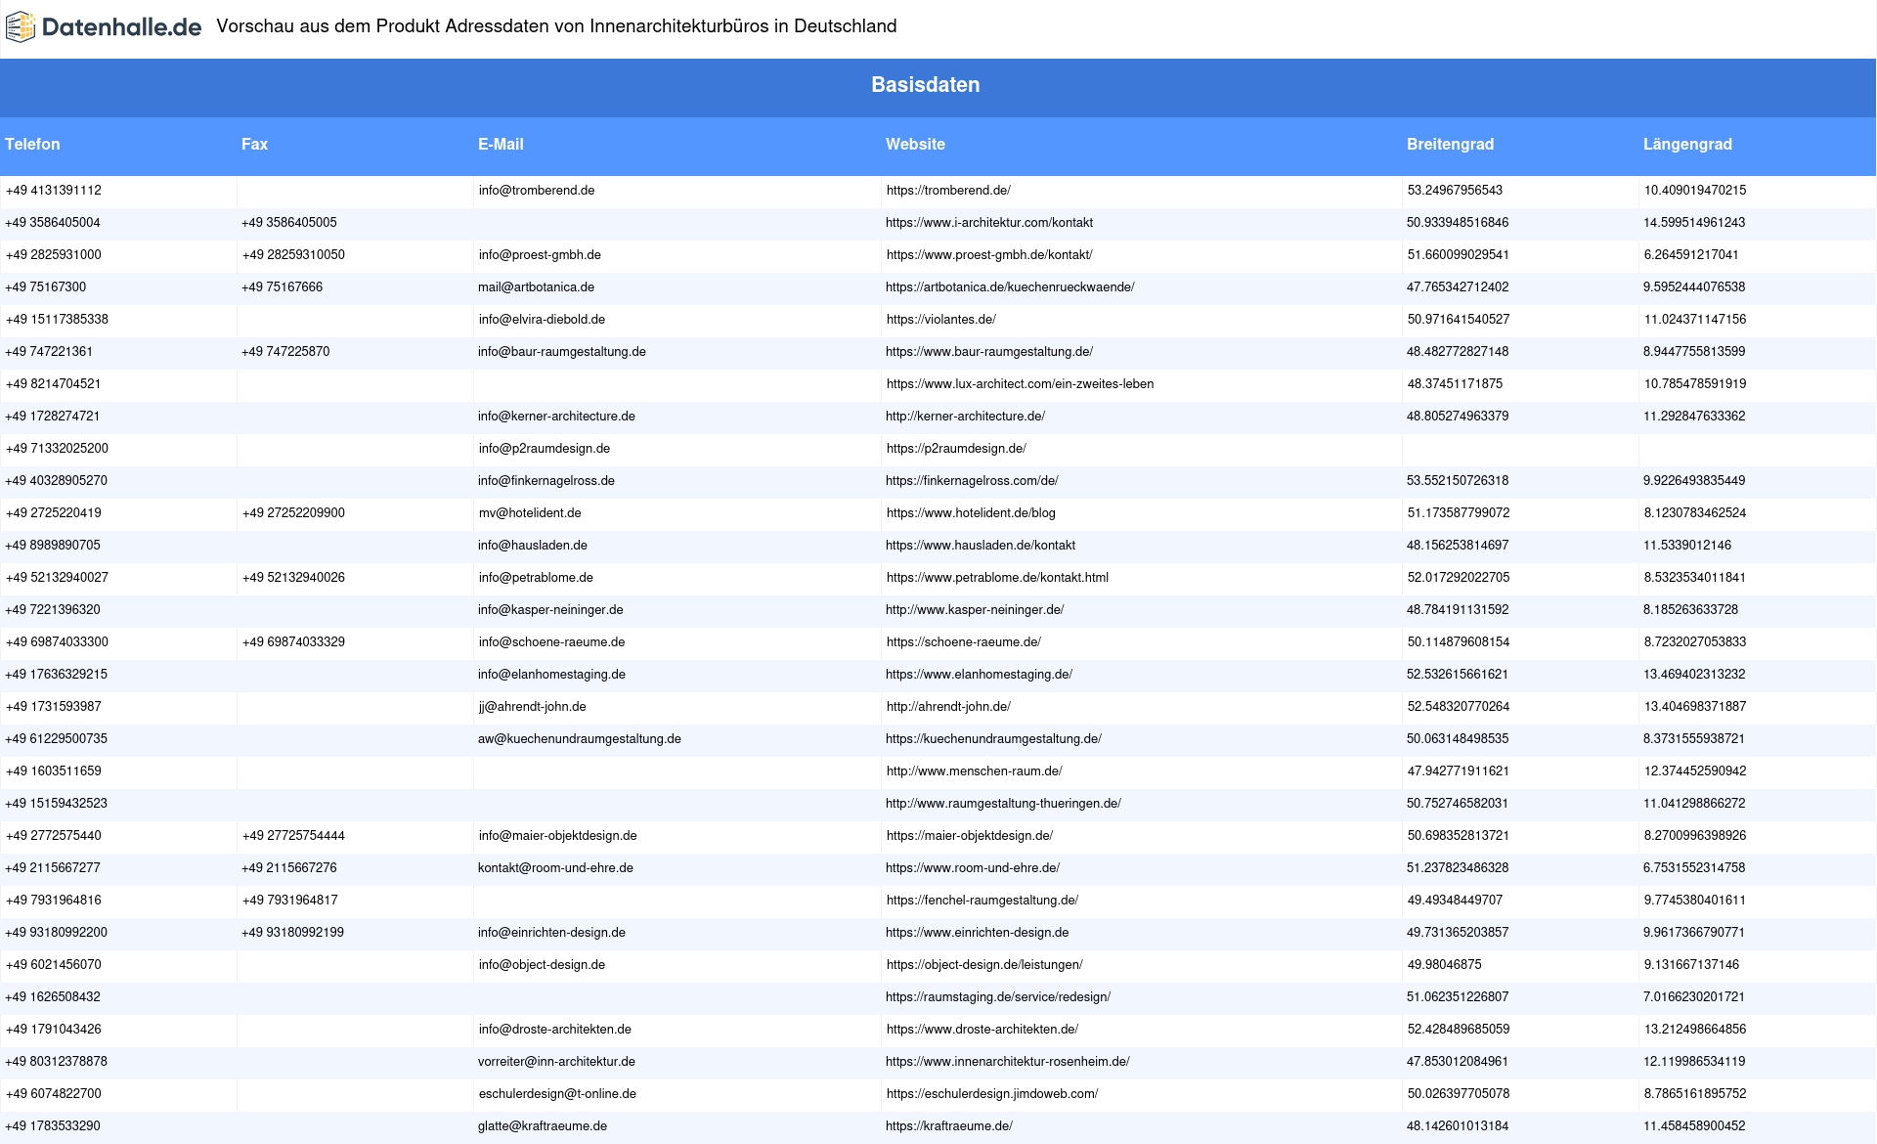Click the Breitengrad column header
Image resolution: width=1877 pixels, height=1144 pixels.
coord(1450,145)
